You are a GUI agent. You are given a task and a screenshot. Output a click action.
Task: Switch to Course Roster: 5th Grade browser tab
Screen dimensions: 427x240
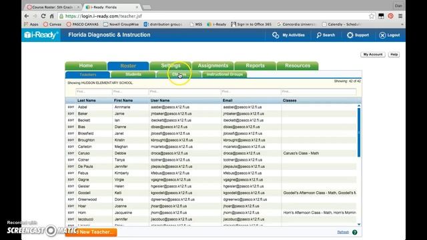[53, 7]
